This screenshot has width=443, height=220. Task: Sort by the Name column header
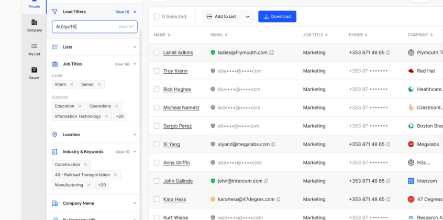(161, 35)
